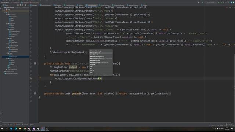Select UnitFactory in project tree

point(13,35)
